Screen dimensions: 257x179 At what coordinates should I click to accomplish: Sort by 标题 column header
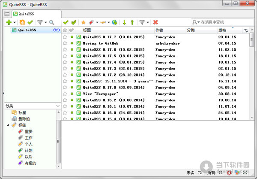118,30
